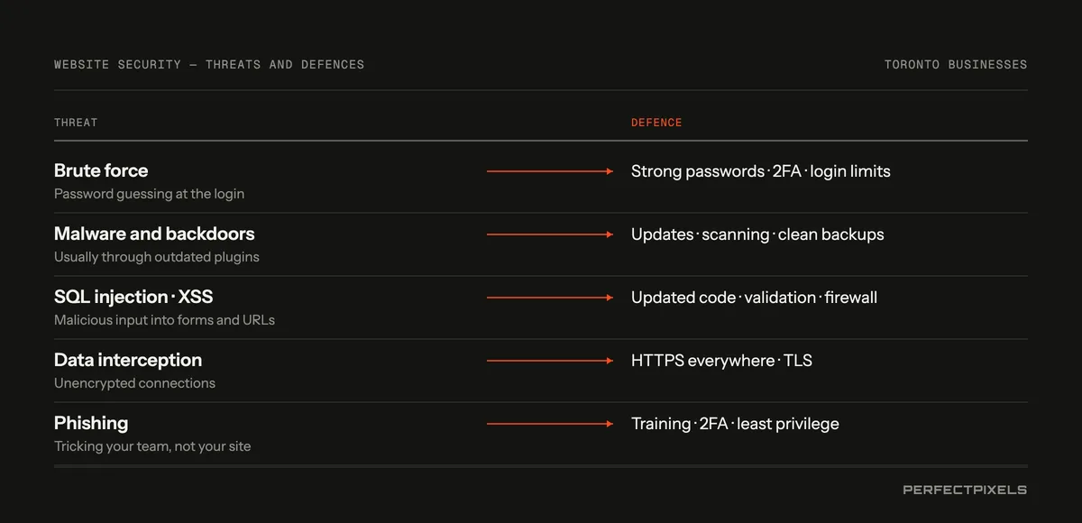
Task: Click 'Updated code · validation · firewall' defence
Action: [x=754, y=298]
